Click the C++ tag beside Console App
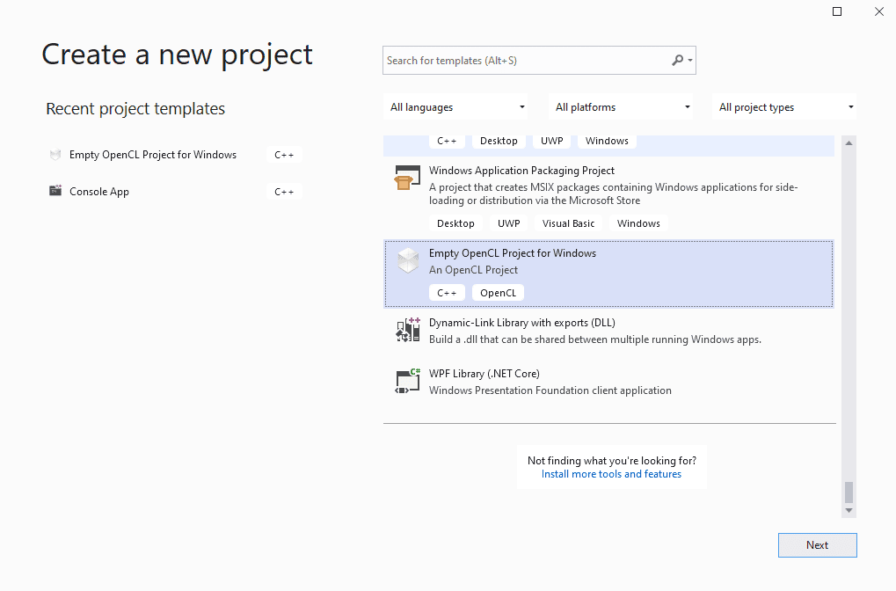This screenshot has width=896, height=591. tap(284, 192)
